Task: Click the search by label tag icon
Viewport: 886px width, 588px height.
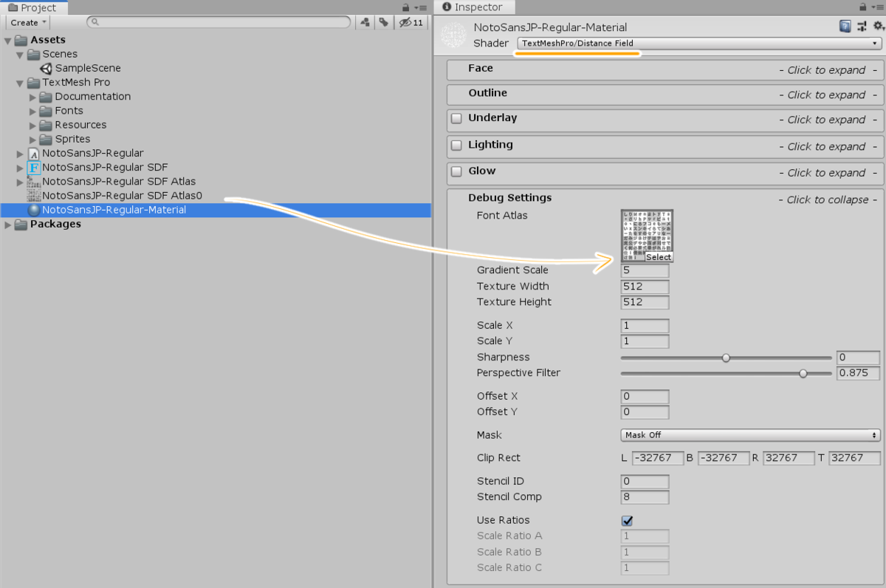Action: pyautogui.click(x=383, y=23)
